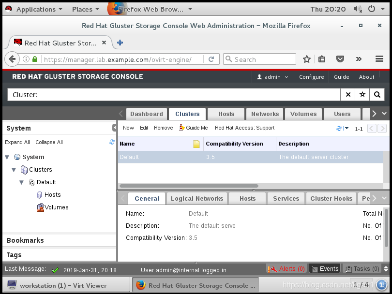Screen dimensions: 392x294
Task: Open the admin user dropdown
Action: point(272,77)
